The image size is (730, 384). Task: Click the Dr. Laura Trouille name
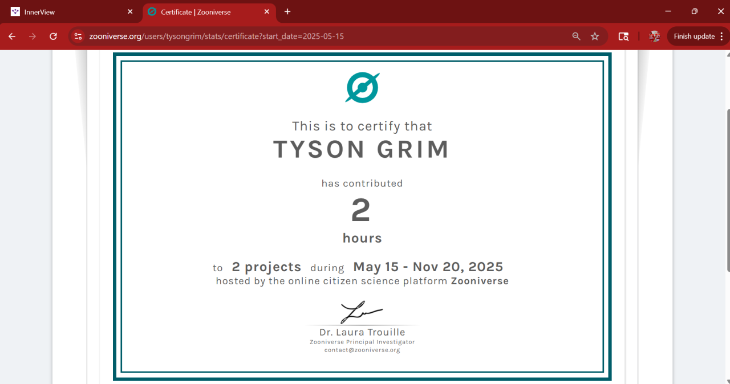point(362,332)
